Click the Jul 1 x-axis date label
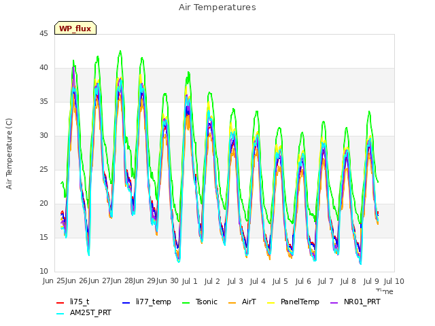Screen dimensions: 435x326 [190, 281]
